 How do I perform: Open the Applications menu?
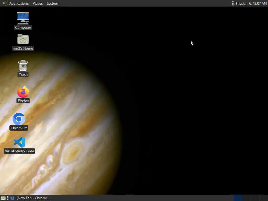(16, 3)
